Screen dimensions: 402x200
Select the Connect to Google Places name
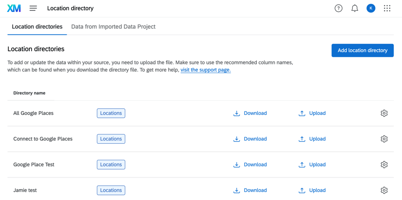43,139
